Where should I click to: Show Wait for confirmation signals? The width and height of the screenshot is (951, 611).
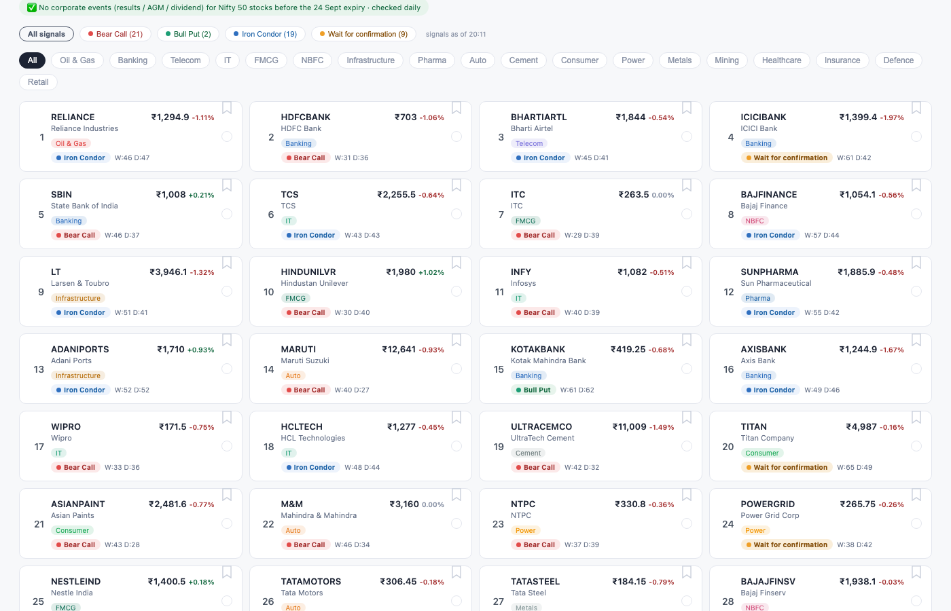pos(363,34)
